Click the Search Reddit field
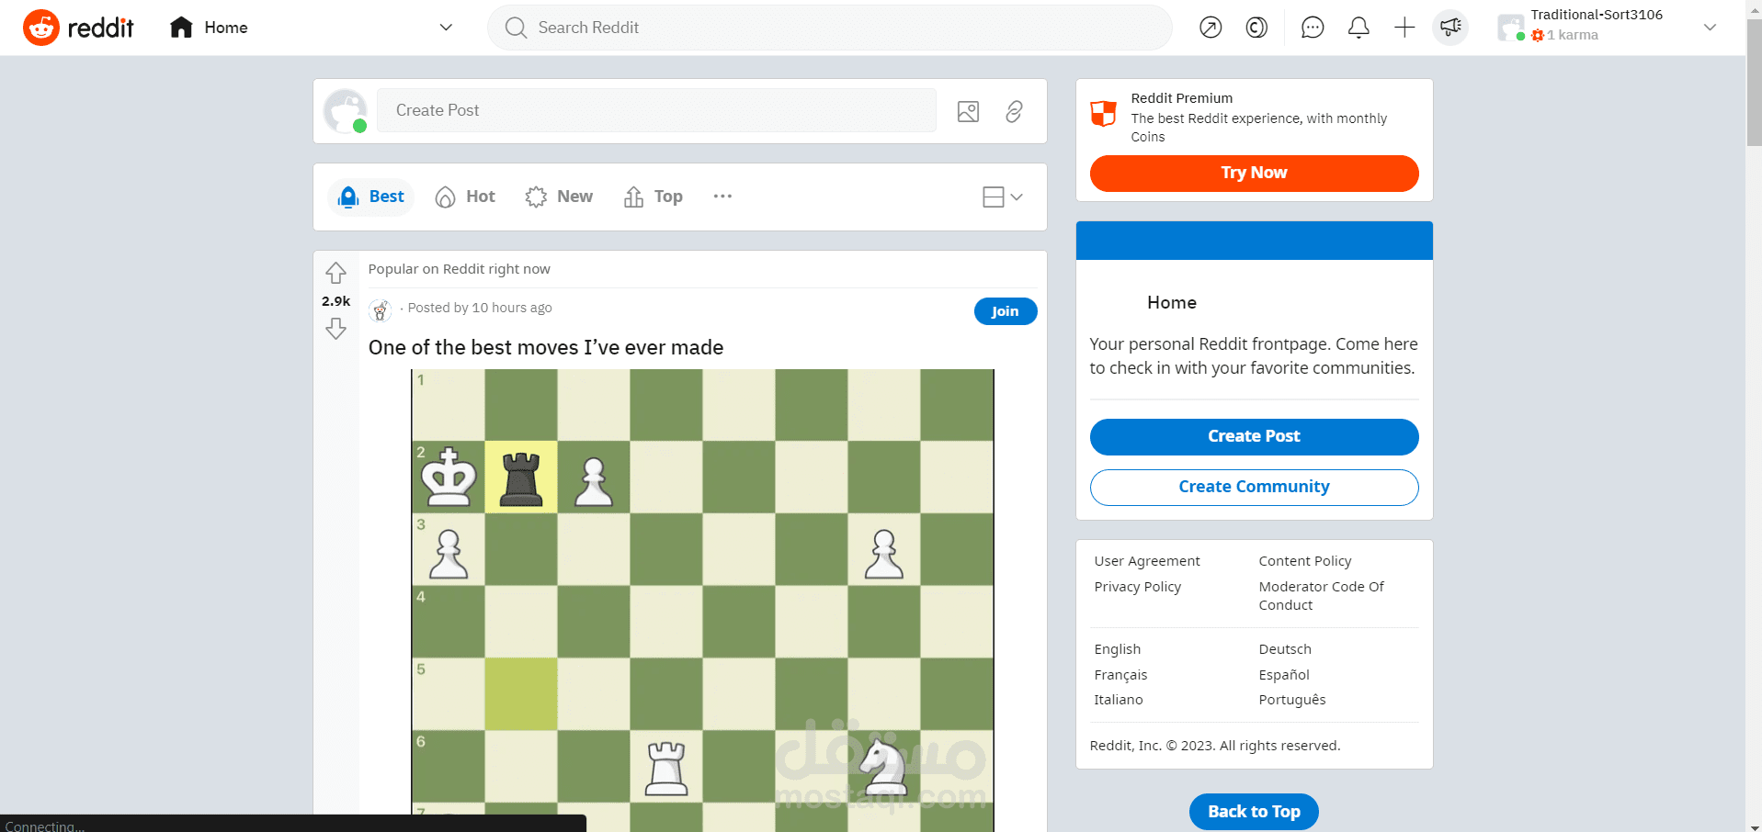 click(829, 28)
